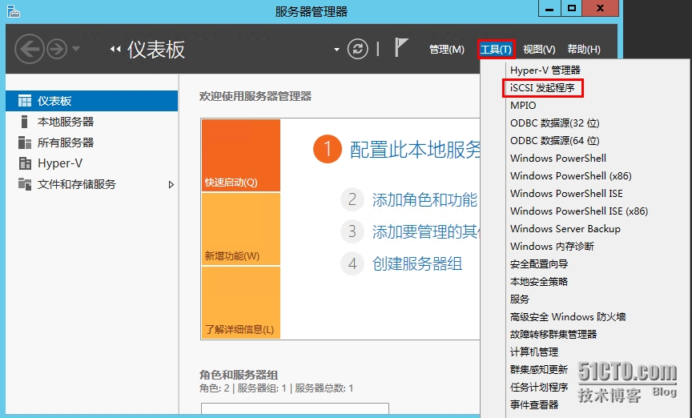Viewport: 692px width, 418px height.
Task: Click the 添加要管理的其他服务器 link
Action: (426, 231)
